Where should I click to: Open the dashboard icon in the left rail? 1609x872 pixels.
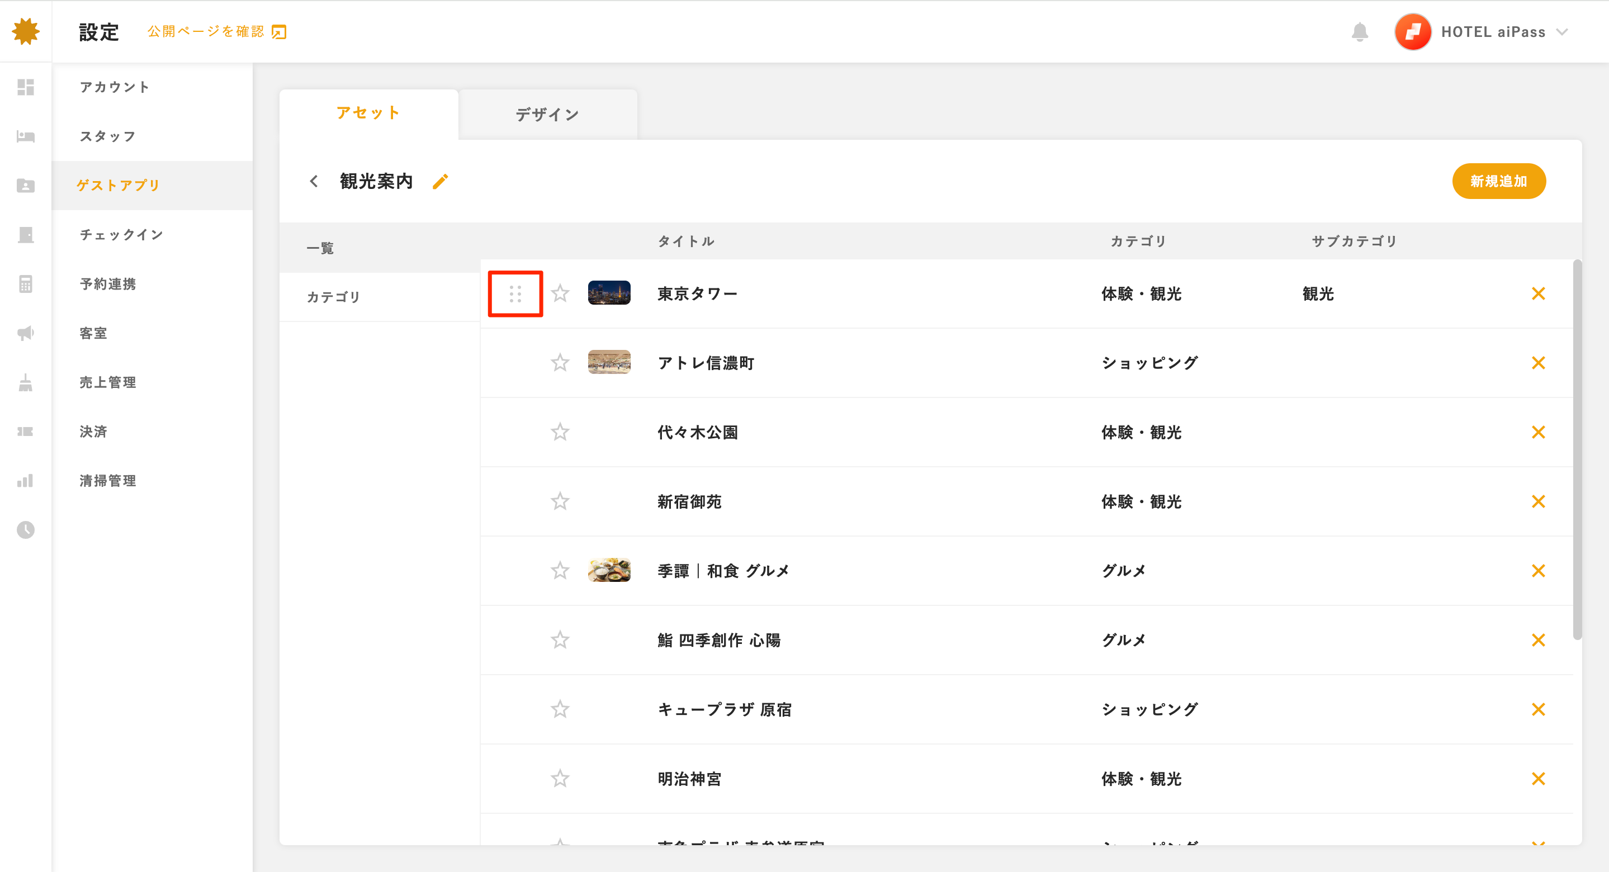[x=26, y=87]
